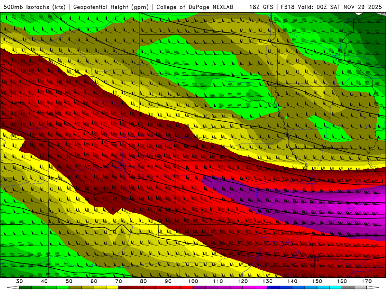The image size is (386, 290).
Task: Click the legend value 130
Action: pos(267,281)
